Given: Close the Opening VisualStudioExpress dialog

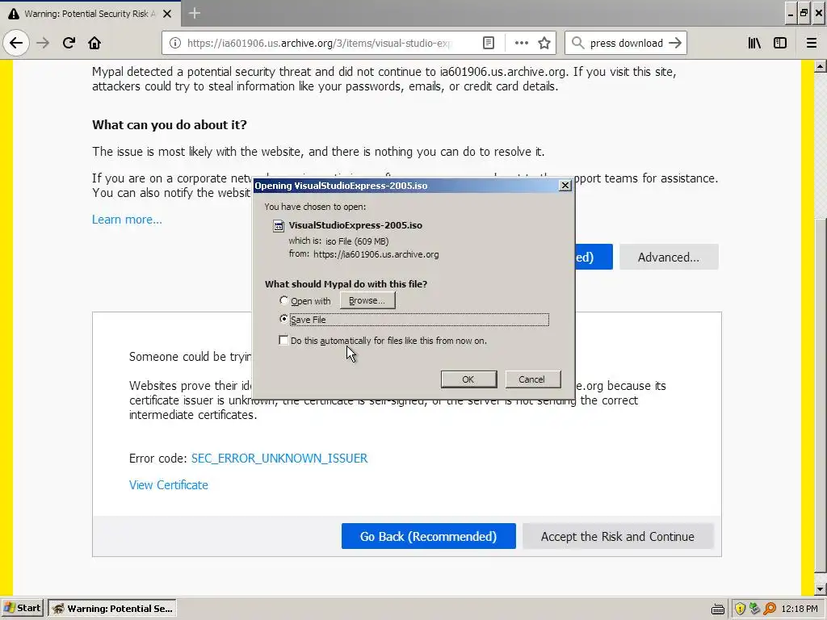Looking at the screenshot, I should 565,186.
